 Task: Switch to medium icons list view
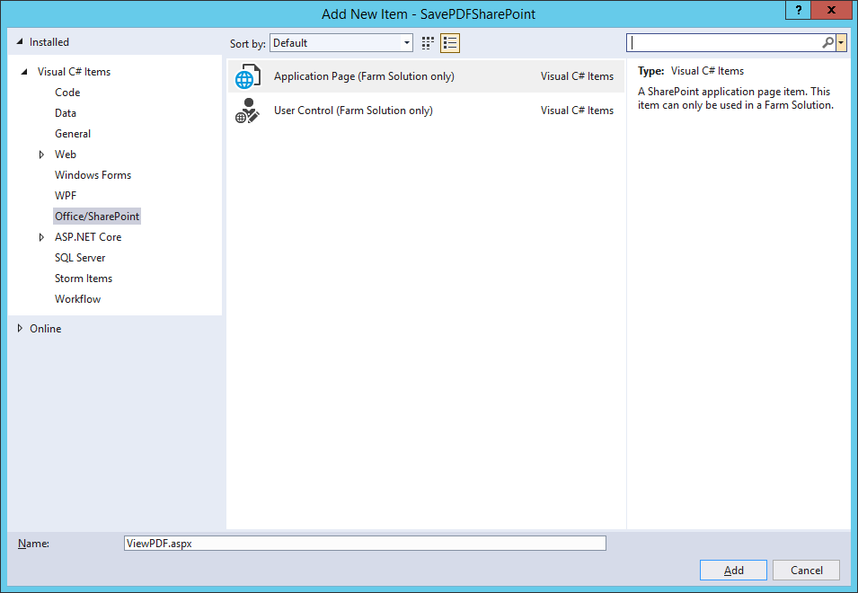[x=450, y=42]
